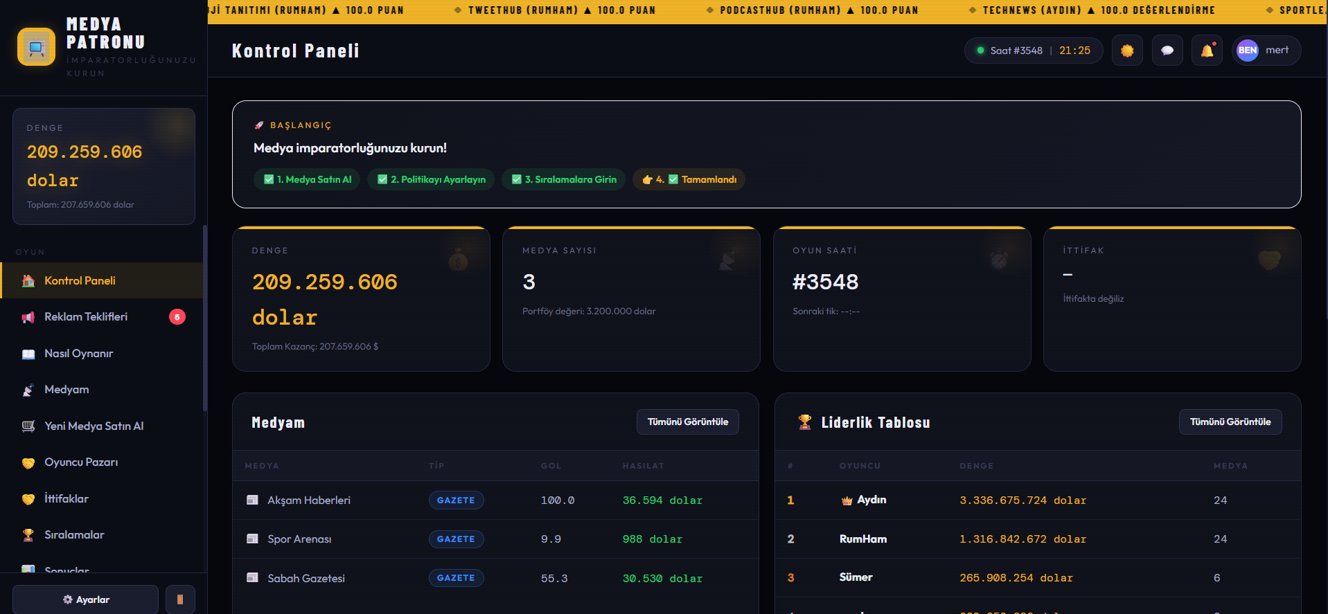
Task: Click the trophy icon in Liderlik Tablosu header
Action: click(804, 422)
